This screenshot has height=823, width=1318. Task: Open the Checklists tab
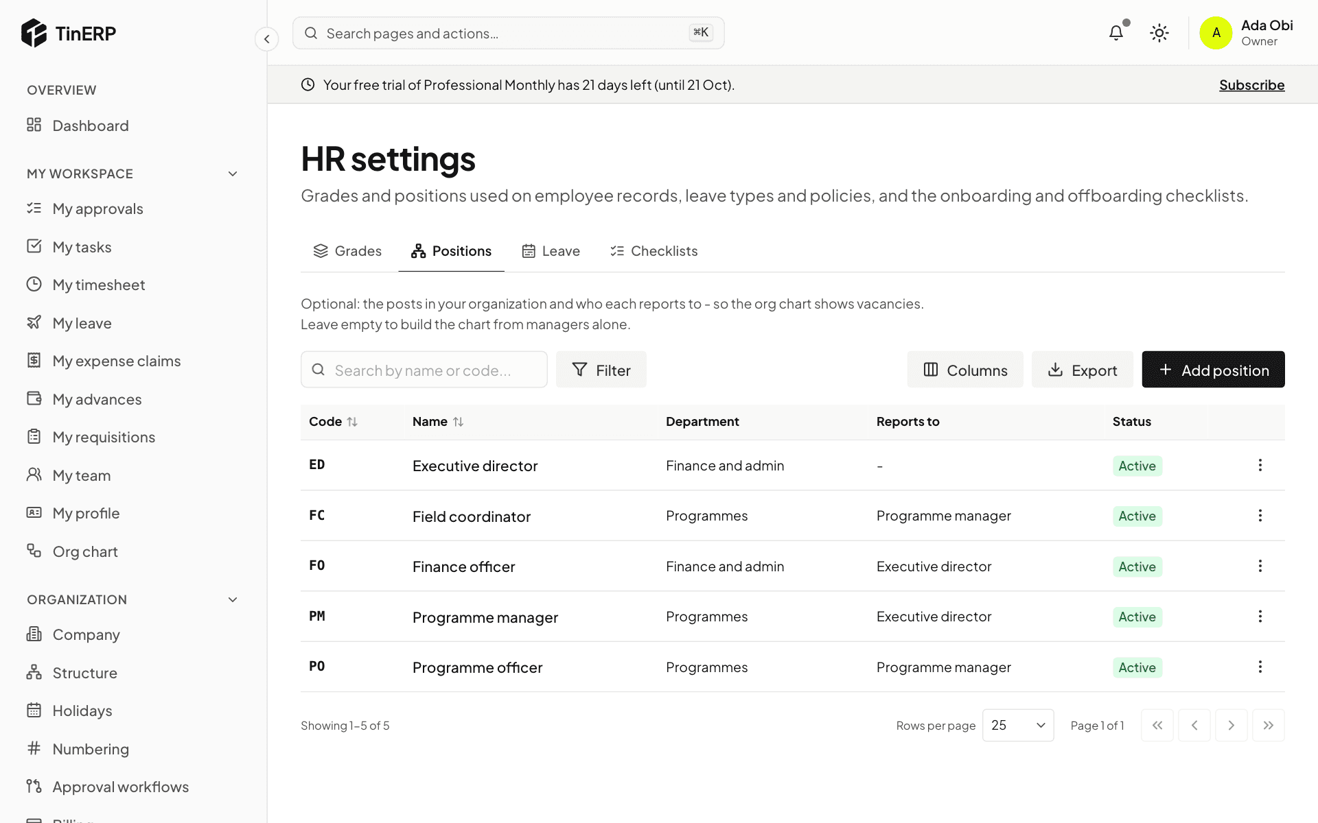pyautogui.click(x=654, y=251)
